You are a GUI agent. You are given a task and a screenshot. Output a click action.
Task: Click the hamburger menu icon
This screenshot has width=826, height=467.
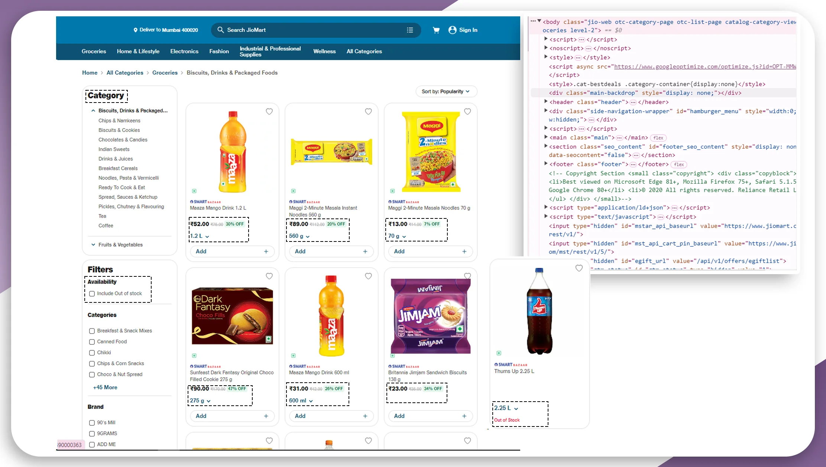tap(410, 30)
